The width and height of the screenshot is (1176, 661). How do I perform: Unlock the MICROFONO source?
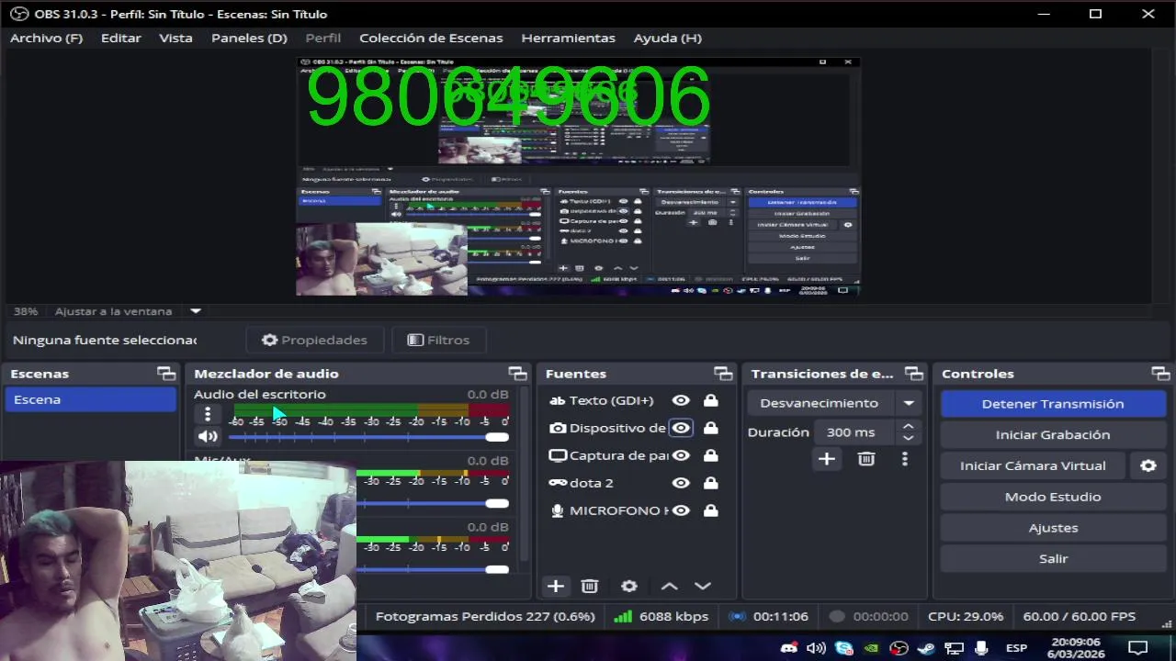[x=710, y=510]
